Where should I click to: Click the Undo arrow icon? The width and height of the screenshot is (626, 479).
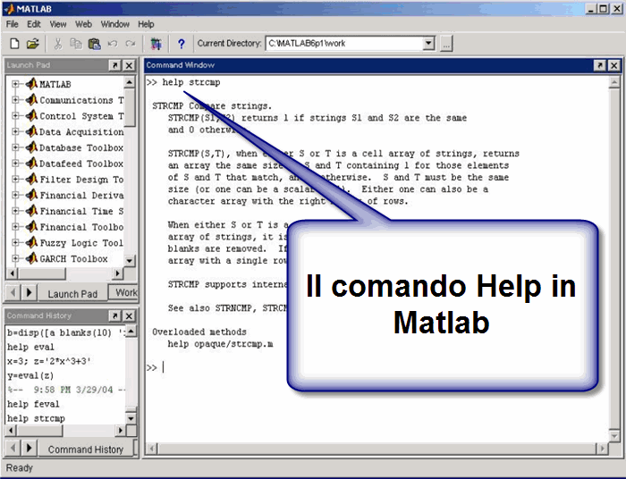click(x=113, y=44)
